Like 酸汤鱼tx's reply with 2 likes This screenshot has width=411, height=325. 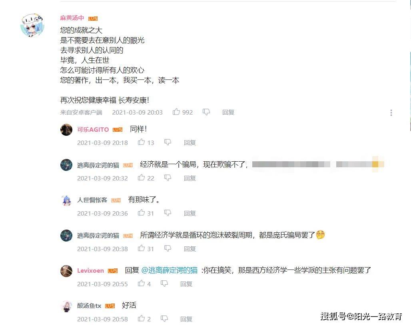(x=141, y=319)
